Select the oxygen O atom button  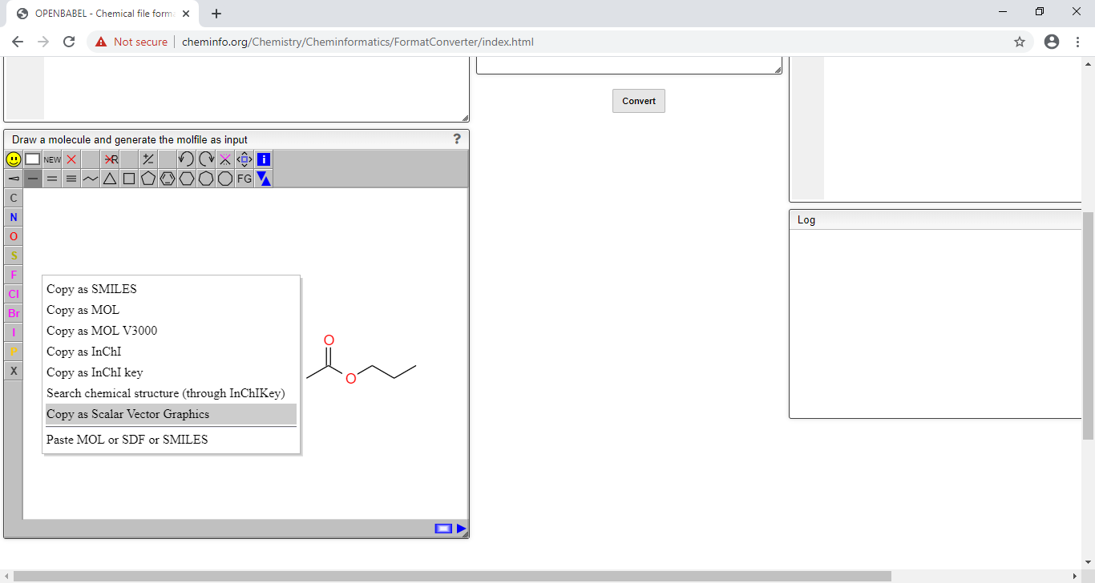(x=14, y=236)
